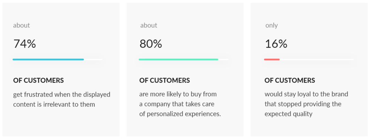Click the middle card's OF CUSTOMERS heading
The width and height of the screenshot is (371, 140).
[x=165, y=81]
